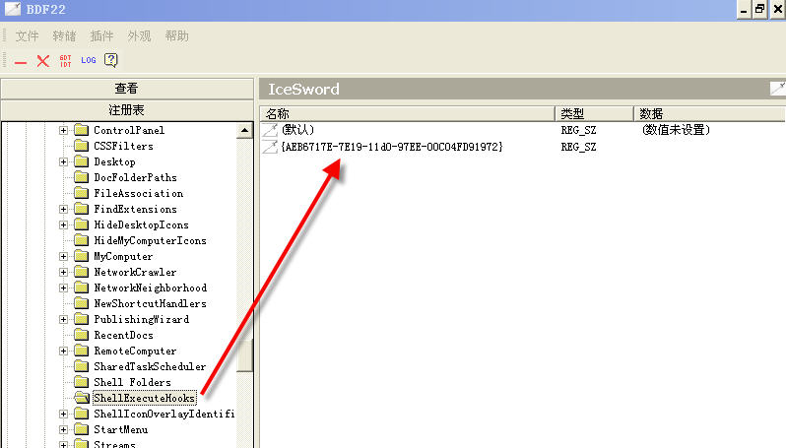Click the MyComputer folder icon

pos(81,256)
